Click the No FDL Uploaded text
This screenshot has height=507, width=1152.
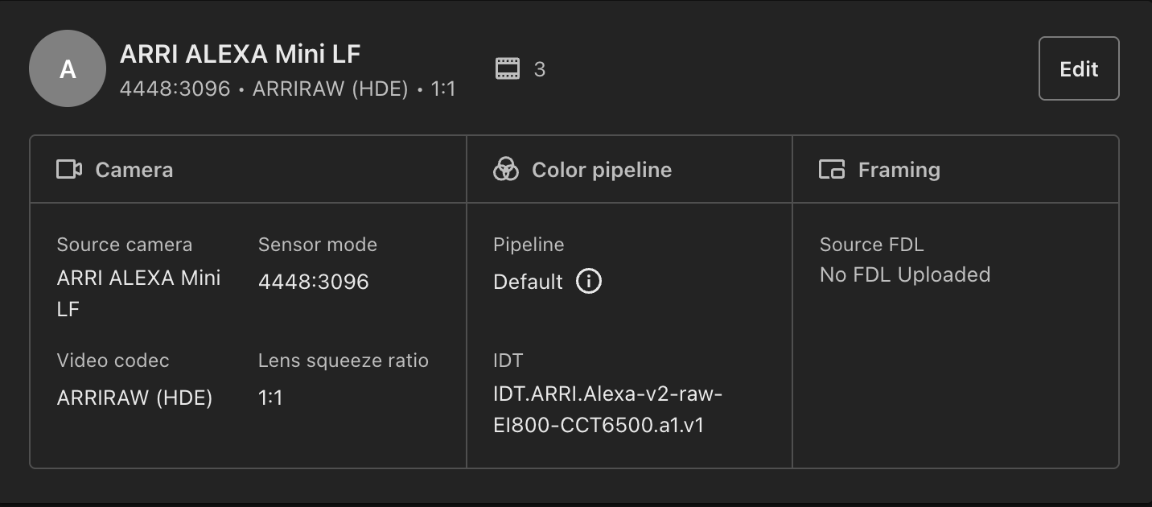click(905, 274)
